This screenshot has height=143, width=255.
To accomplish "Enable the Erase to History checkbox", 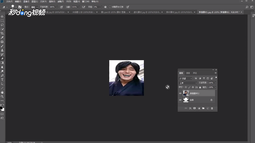I will point(110,7).
